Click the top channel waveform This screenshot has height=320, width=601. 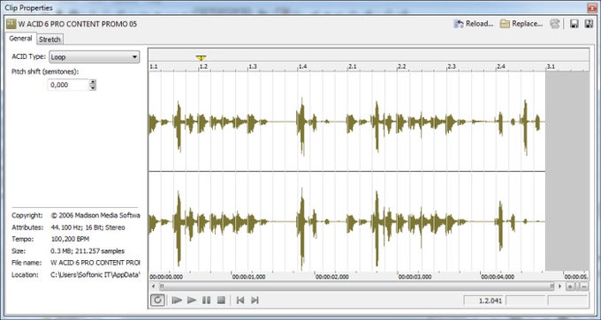tap(346, 121)
